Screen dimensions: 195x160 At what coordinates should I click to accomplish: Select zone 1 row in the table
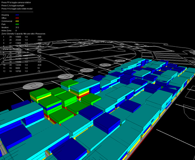22,37
